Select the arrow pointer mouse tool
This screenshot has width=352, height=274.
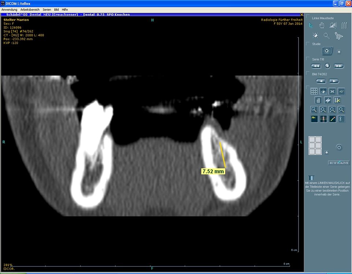311,25
